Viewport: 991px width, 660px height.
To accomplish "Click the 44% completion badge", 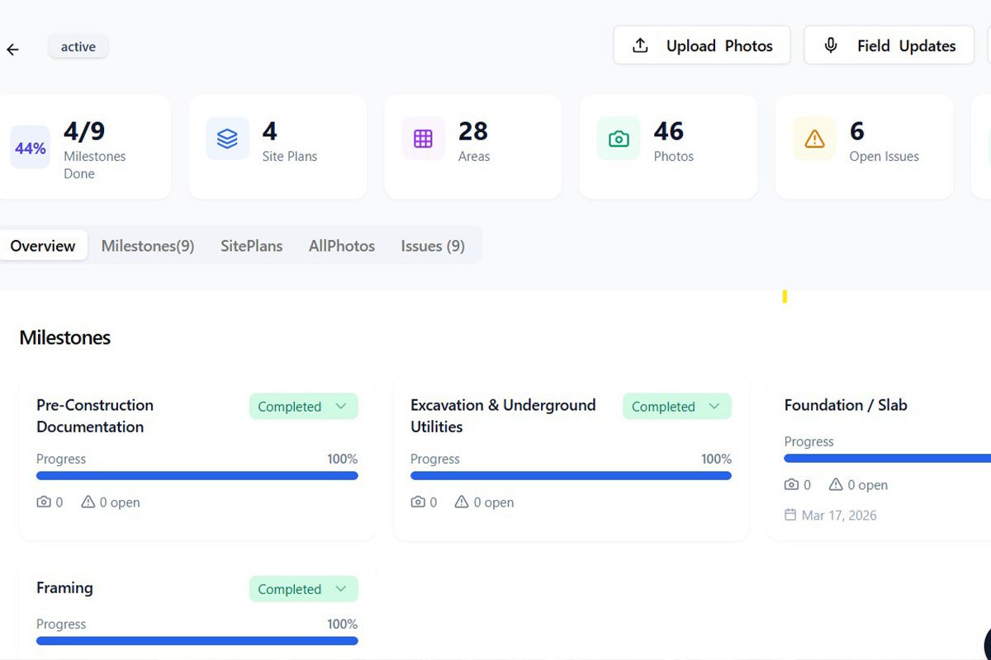I will click(x=31, y=148).
